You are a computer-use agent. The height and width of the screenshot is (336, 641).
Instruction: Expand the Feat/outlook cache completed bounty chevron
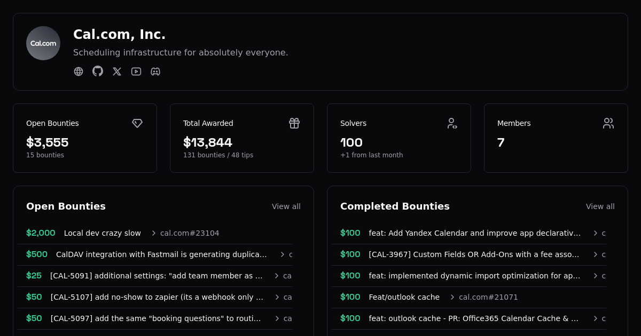click(x=451, y=297)
